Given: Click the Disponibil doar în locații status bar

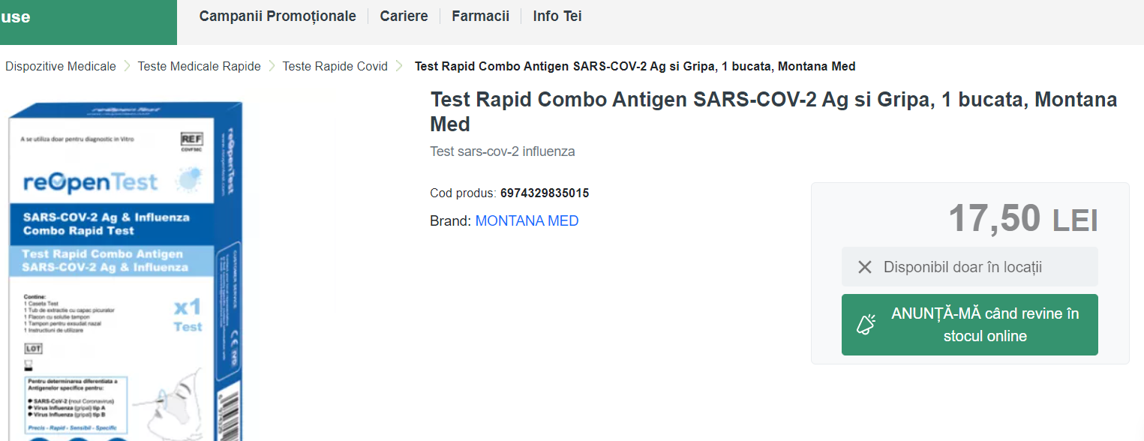Looking at the screenshot, I should coord(969,266).
